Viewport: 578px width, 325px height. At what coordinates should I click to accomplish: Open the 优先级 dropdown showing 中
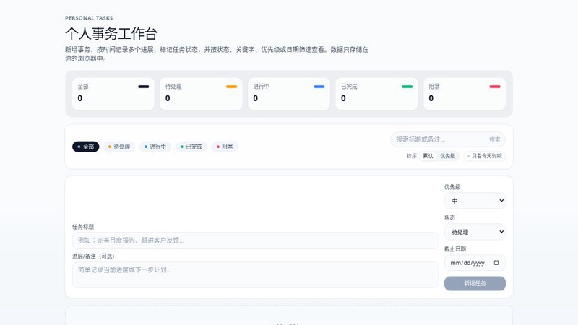[x=475, y=201]
